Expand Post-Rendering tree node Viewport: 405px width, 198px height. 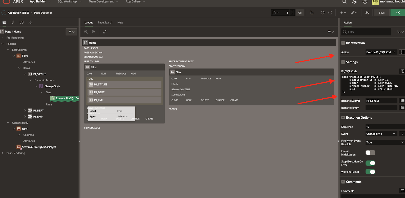3,153
